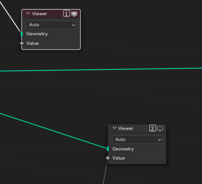
Task: Click the number 1 badge on Viewer
Action: (x=67, y=14)
